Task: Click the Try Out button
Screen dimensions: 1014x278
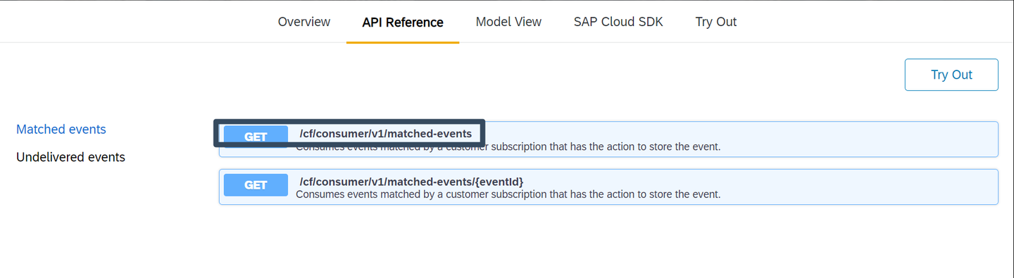Action: tap(951, 75)
